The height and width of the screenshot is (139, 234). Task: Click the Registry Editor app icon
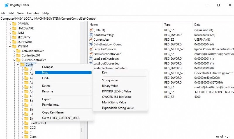coord(6,5)
